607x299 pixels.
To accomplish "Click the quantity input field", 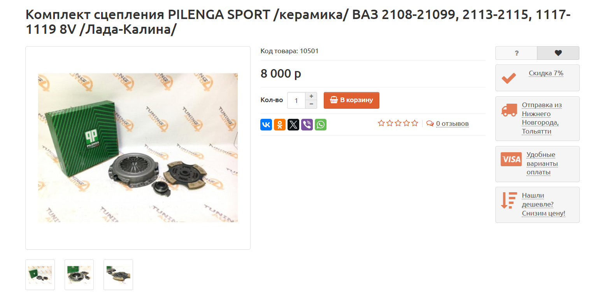I will pos(296,101).
